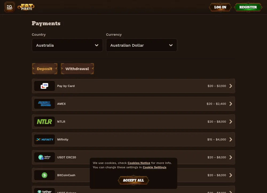
Task: Click the BitCoinCash label text
Action: click(x=66, y=175)
